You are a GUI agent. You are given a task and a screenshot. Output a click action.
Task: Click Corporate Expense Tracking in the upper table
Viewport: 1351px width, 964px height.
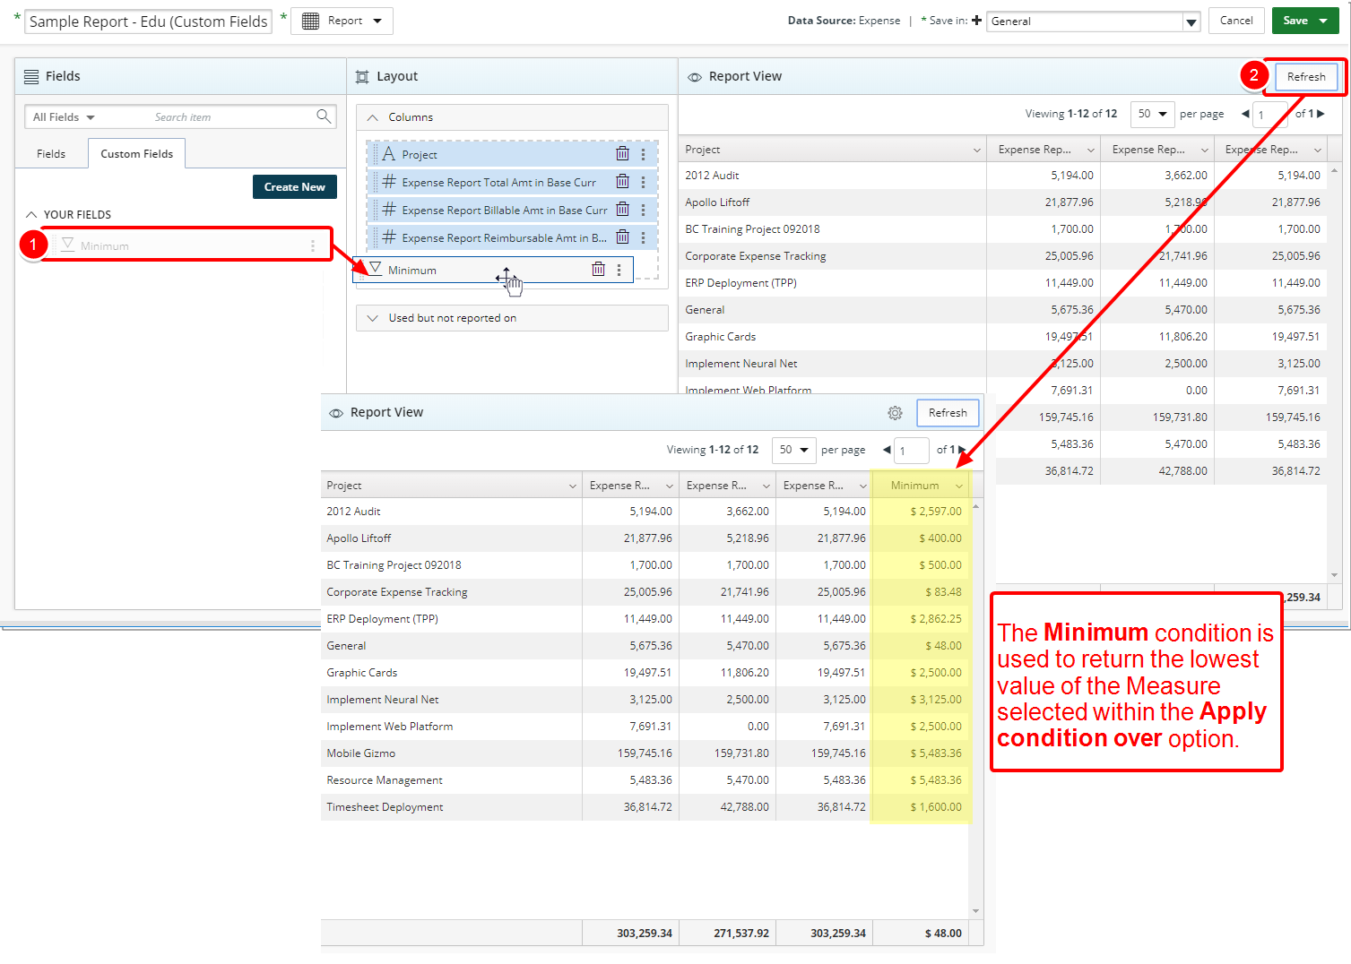click(755, 256)
